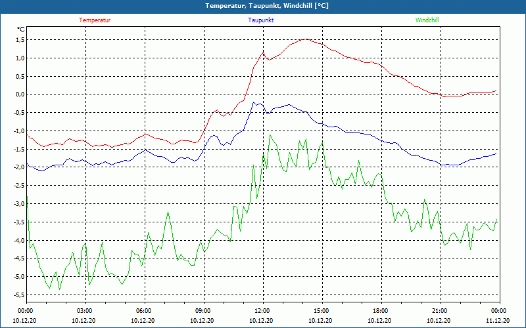Viewport: 526px width, 328px height.
Task: Click the 03:00 time axis label
Action: tap(85, 311)
